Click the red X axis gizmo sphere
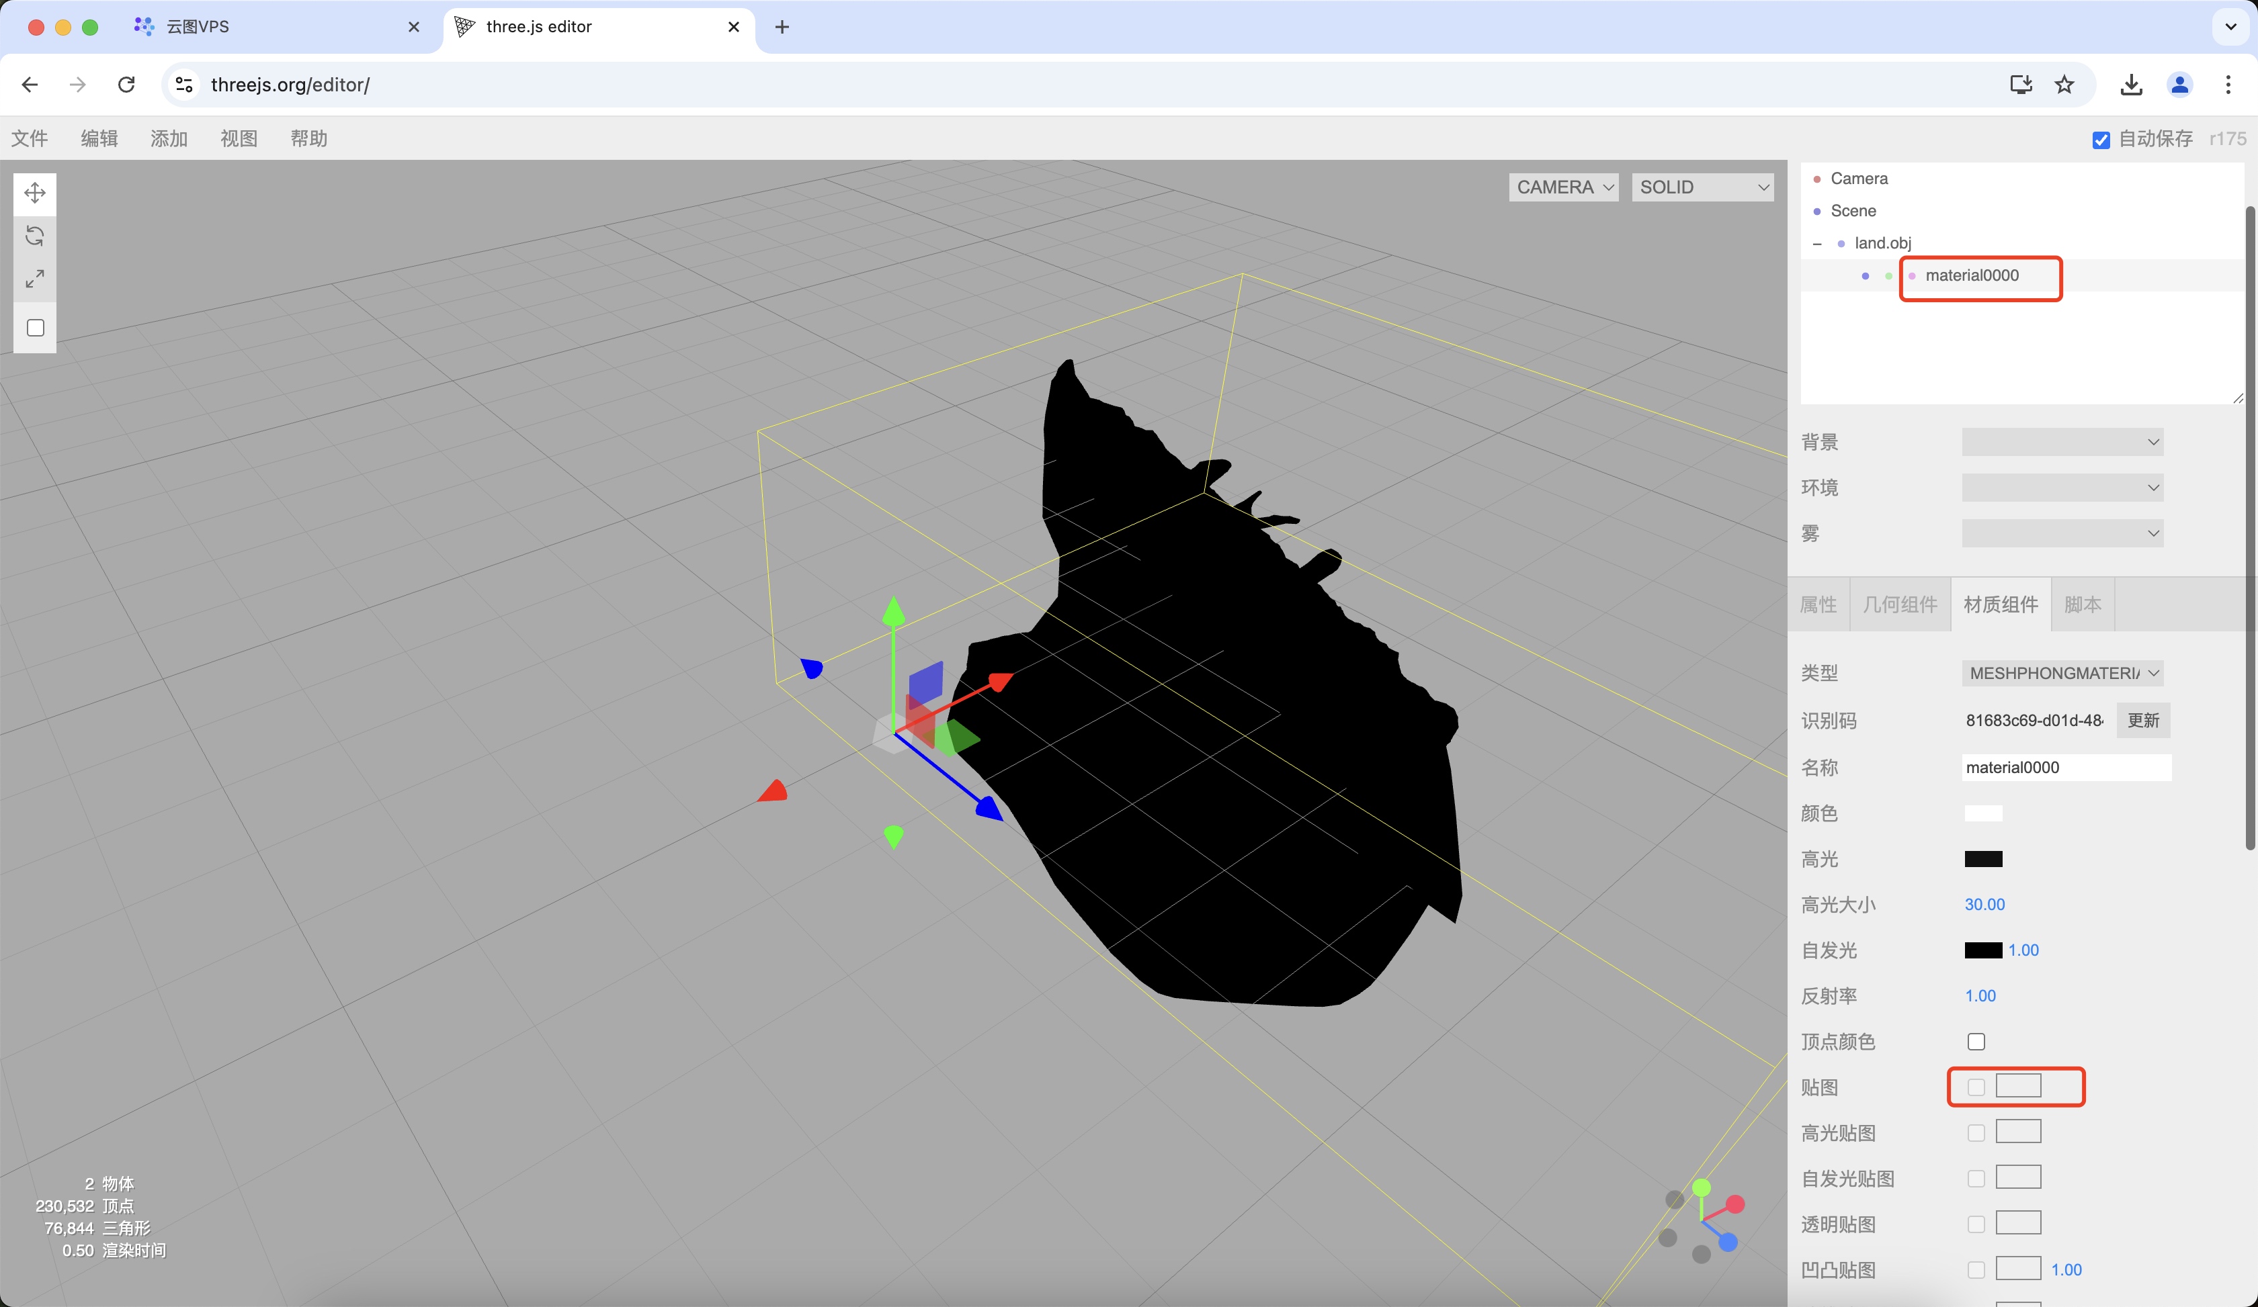The height and width of the screenshot is (1307, 2258). pyautogui.click(x=1736, y=1204)
